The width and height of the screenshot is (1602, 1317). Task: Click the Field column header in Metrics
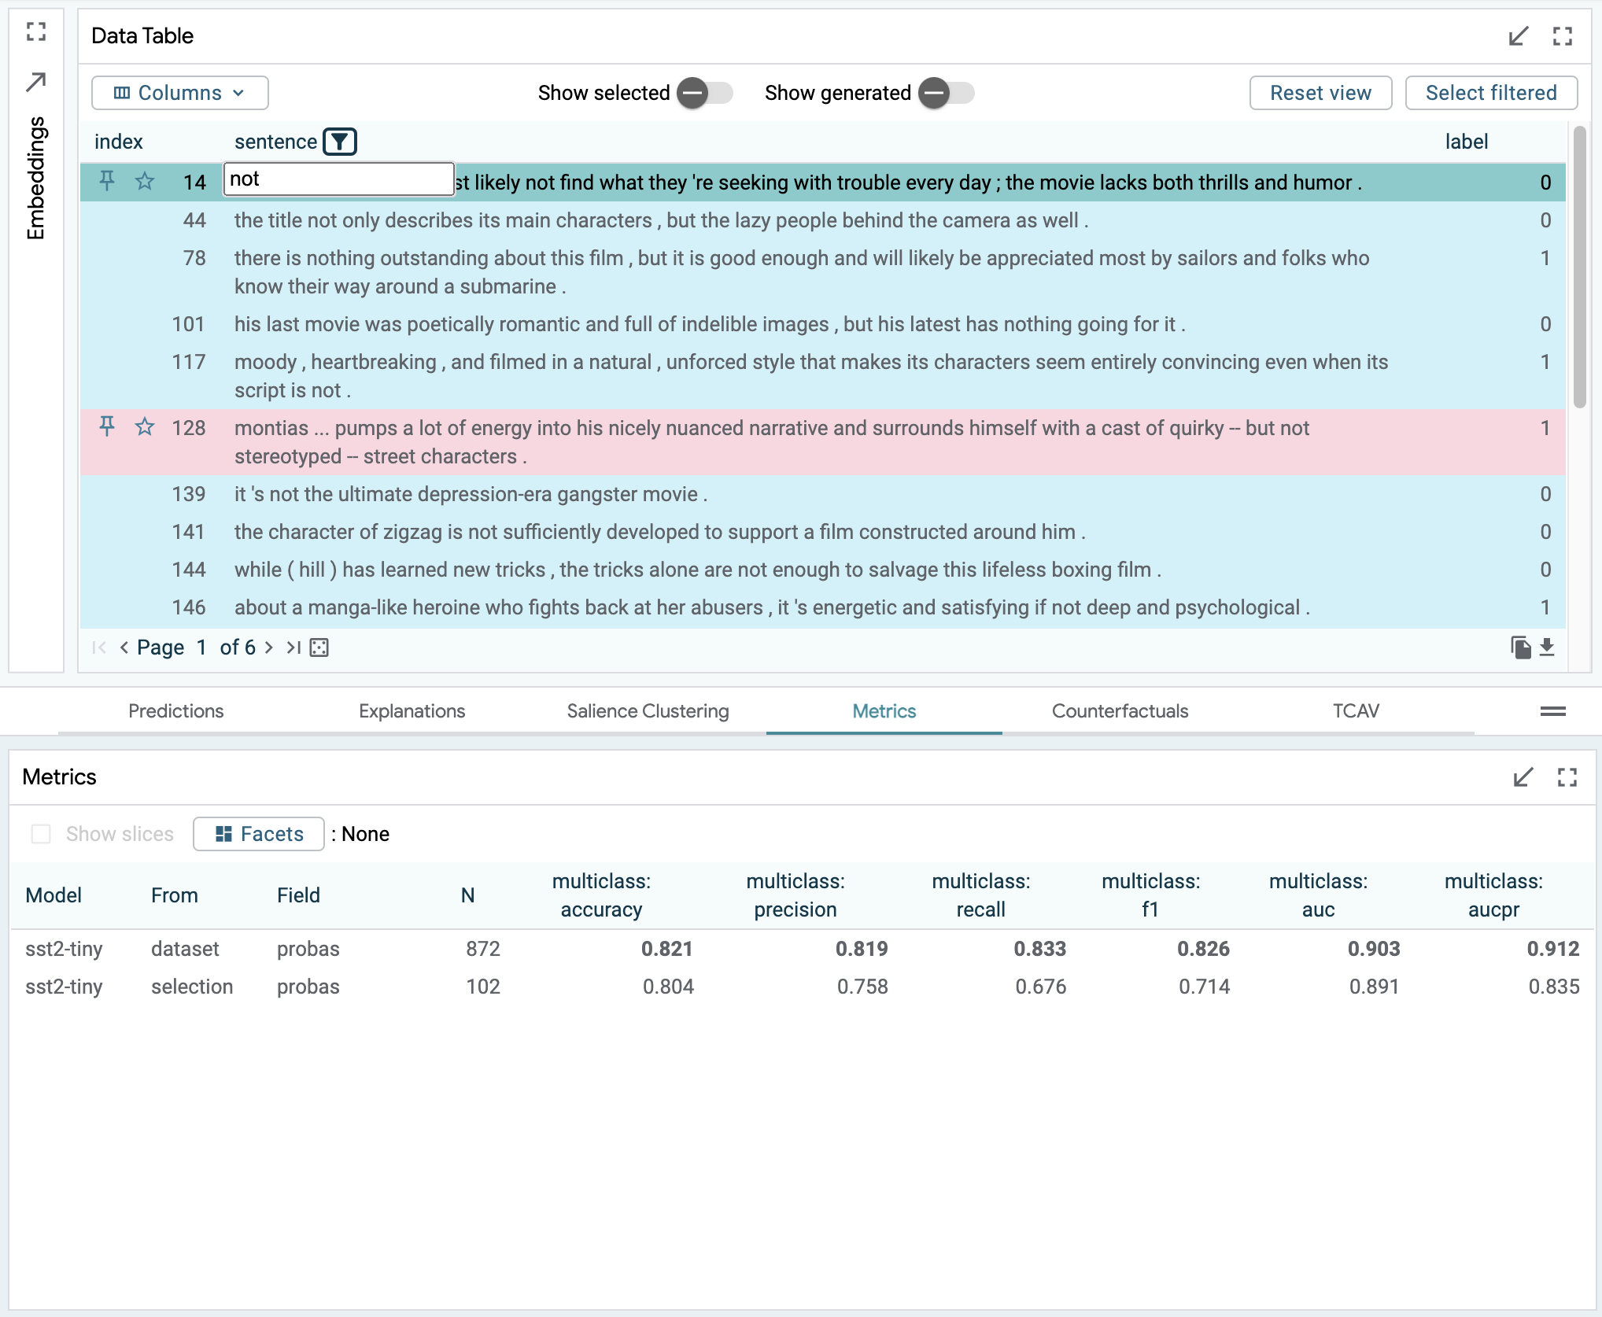click(x=298, y=895)
